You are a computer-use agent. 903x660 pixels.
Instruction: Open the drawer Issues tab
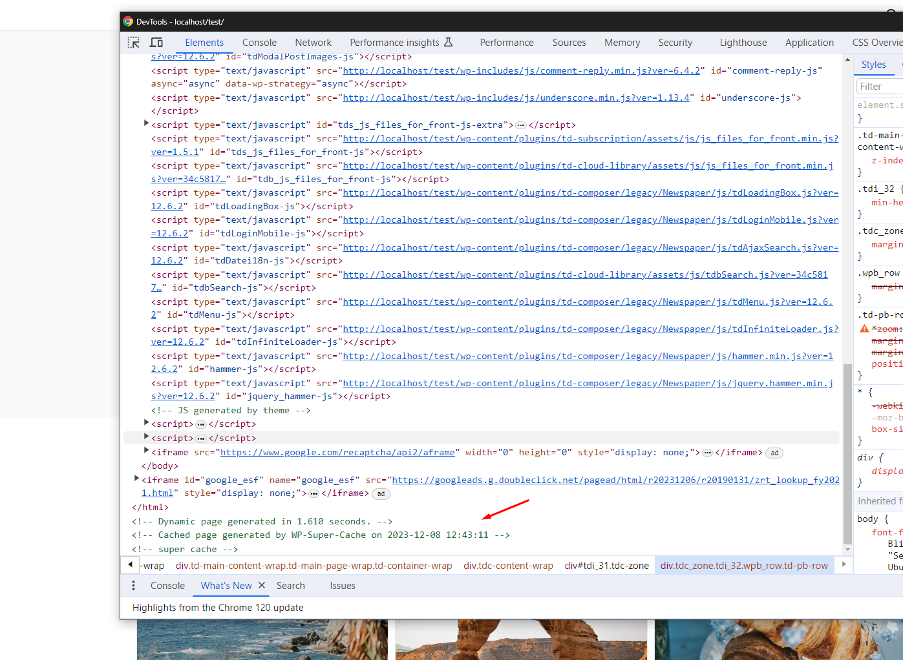(x=343, y=586)
